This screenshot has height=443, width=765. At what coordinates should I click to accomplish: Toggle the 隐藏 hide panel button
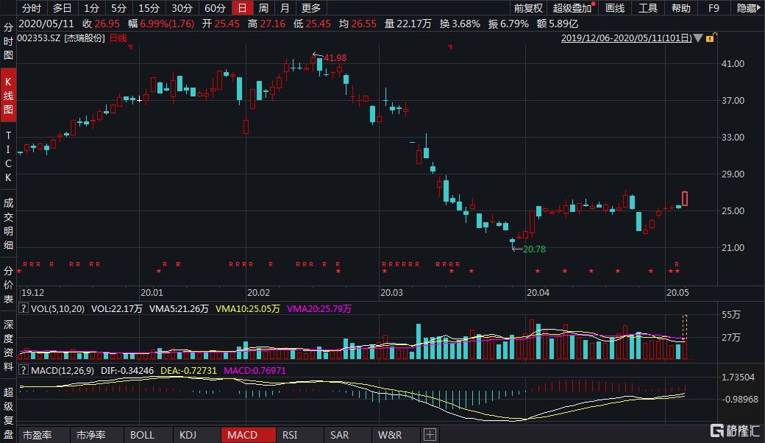(747, 8)
